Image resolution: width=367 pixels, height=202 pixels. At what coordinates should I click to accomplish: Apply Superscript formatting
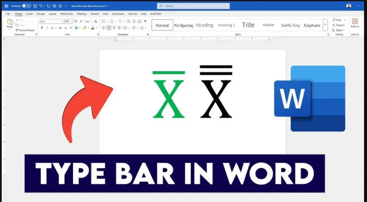coord(71,28)
